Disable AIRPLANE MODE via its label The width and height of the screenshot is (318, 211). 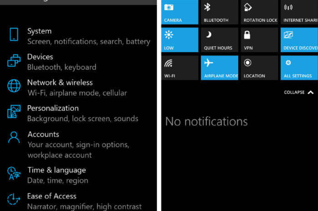[x=221, y=76]
